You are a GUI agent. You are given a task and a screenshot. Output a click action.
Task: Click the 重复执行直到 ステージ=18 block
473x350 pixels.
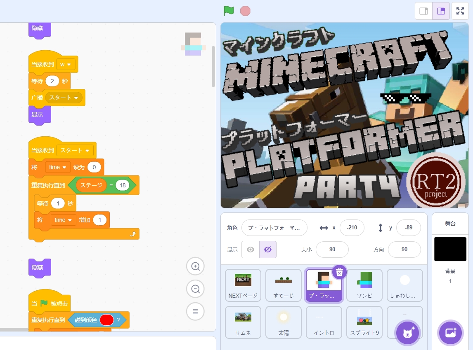48,185
